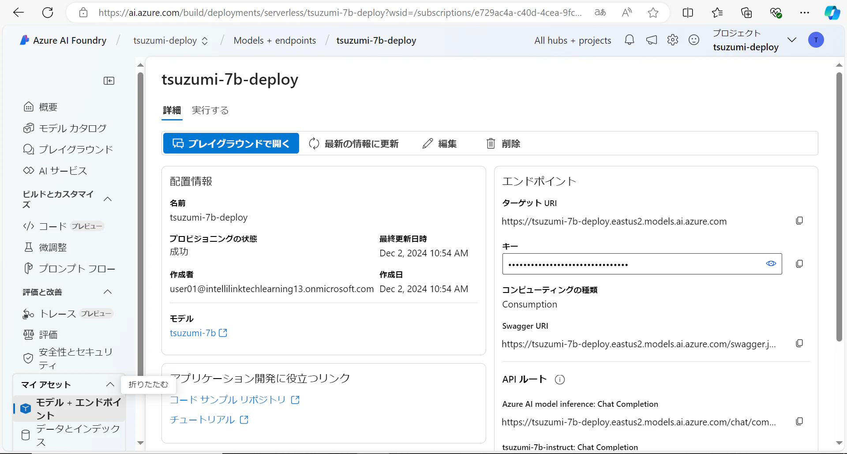The image size is (847, 454).
Task: Open browser Collections panel
Action: click(746, 13)
